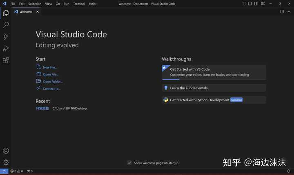Open the editor More Actions ellipsis
Viewport: 294px width, 175px height.
click(x=288, y=11)
